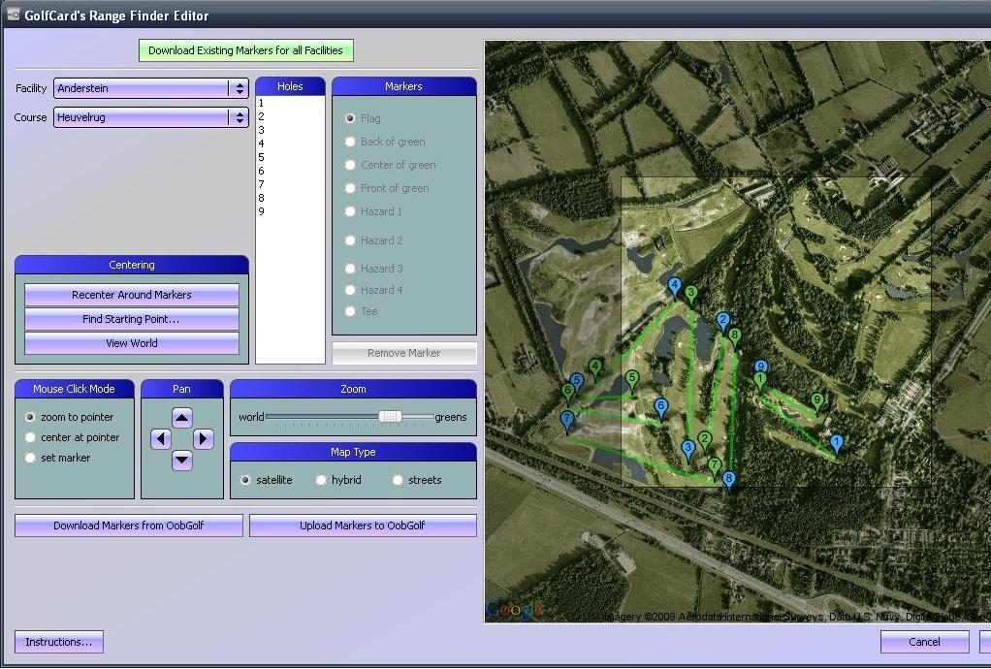Image resolution: width=991 pixels, height=669 pixels.
Task: Click the pan down arrow button
Action: point(182,460)
